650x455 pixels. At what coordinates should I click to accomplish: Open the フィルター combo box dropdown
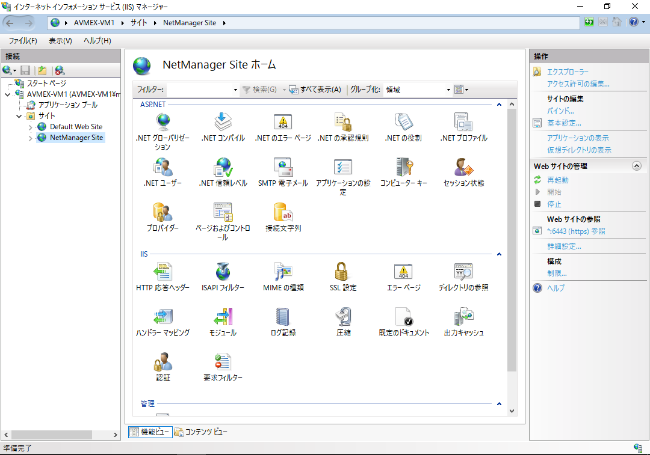click(x=235, y=90)
